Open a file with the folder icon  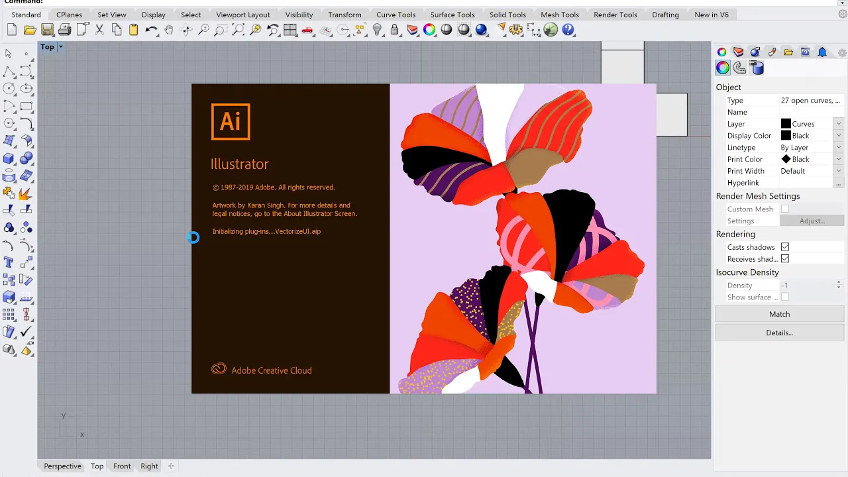30,29
